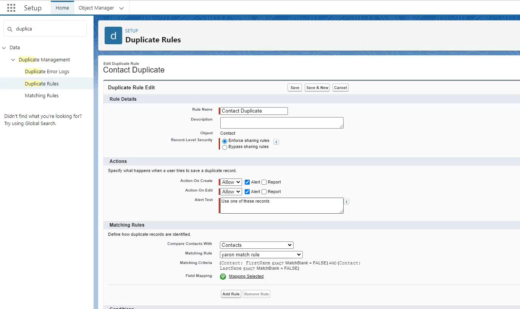
Task: Click into the Alert Text area
Action: 282,205
